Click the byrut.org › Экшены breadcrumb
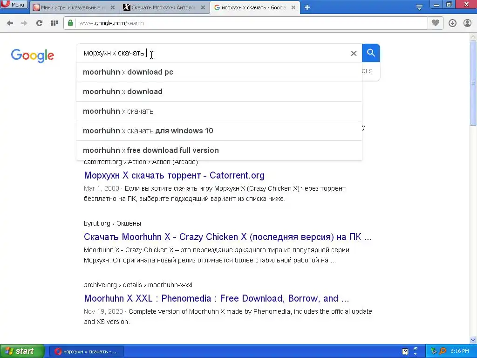477x358 pixels. point(112,223)
